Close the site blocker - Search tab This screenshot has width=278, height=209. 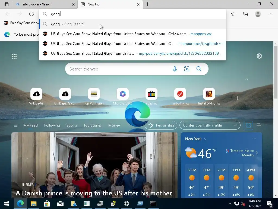click(x=73, y=4)
